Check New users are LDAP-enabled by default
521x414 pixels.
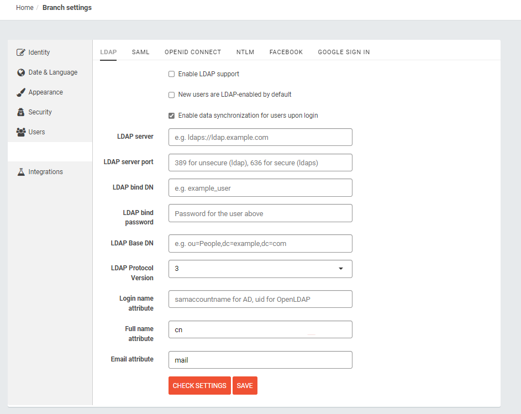click(x=171, y=95)
